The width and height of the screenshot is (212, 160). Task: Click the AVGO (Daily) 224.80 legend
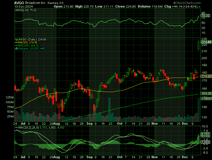click(32, 39)
